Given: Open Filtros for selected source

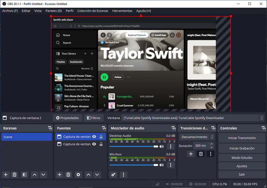Looking at the screenshot, I should 94,118.
